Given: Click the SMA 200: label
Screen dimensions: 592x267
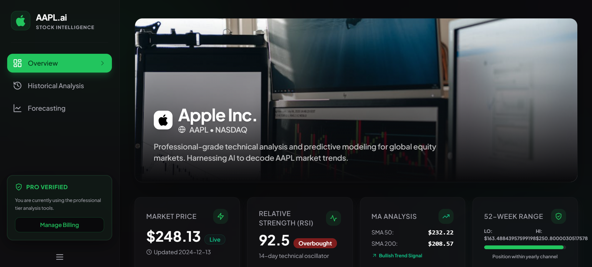Looking at the screenshot, I should tap(384, 244).
